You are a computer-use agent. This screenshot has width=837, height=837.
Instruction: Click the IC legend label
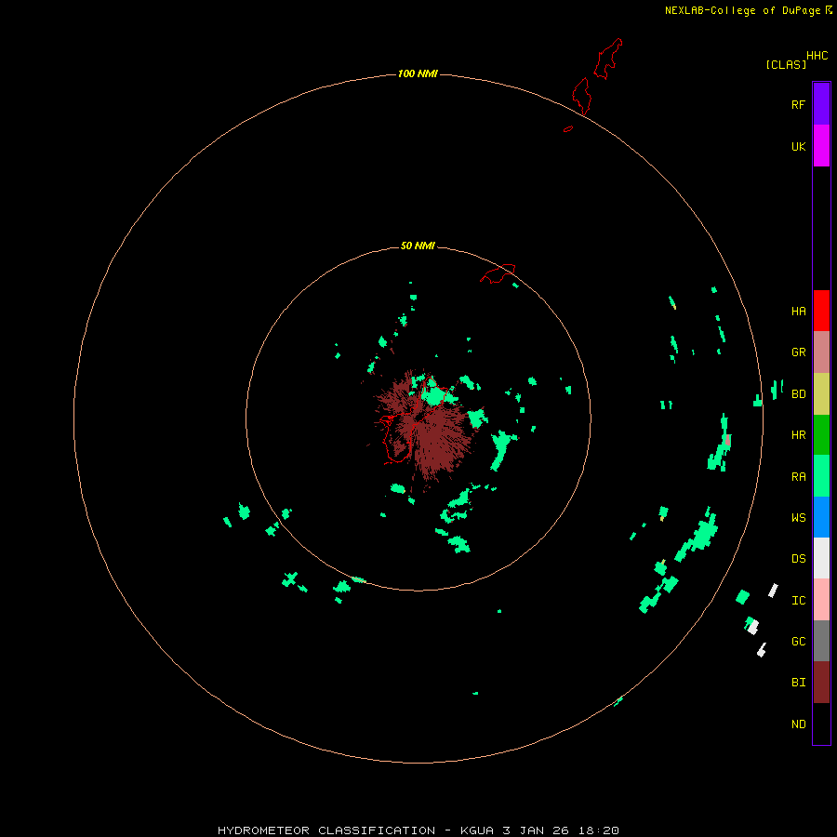pos(798,601)
